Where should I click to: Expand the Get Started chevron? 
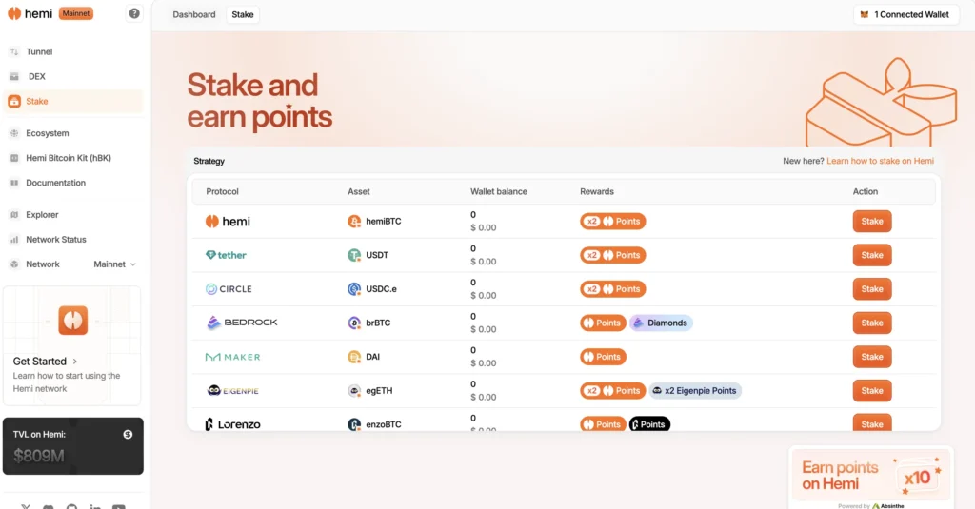pos(74,362)
